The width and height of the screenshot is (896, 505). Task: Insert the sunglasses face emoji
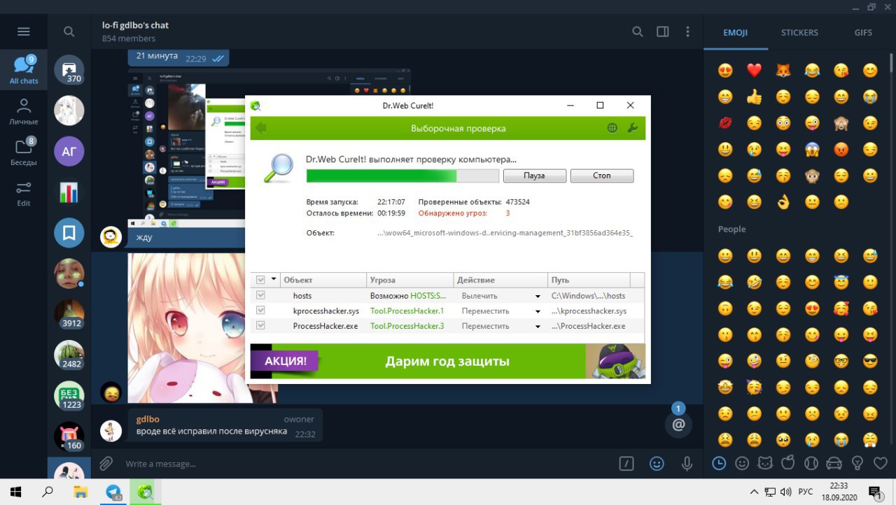(870, 361)
